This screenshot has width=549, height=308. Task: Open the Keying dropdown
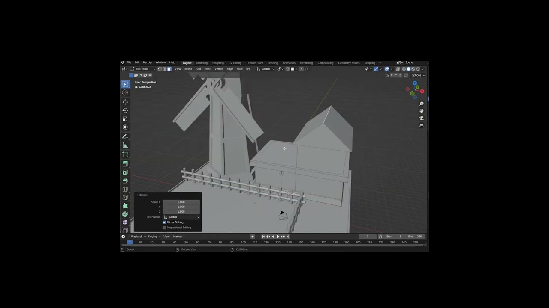(154, 237)
